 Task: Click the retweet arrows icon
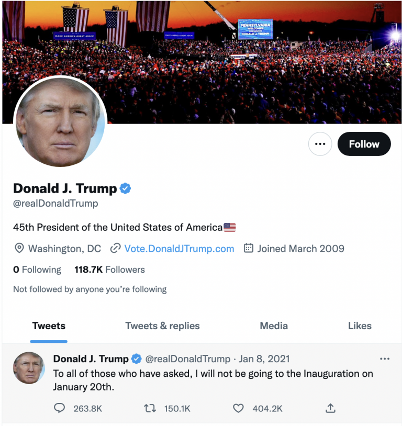150,408
